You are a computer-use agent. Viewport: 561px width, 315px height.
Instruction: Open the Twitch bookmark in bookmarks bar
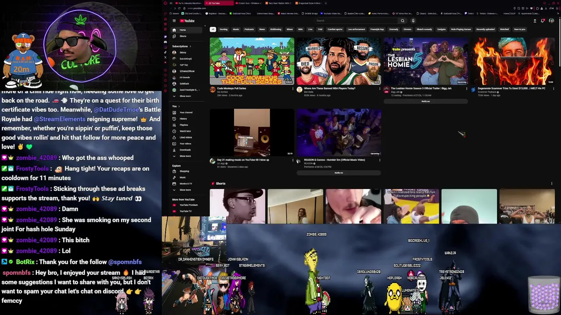469,14
